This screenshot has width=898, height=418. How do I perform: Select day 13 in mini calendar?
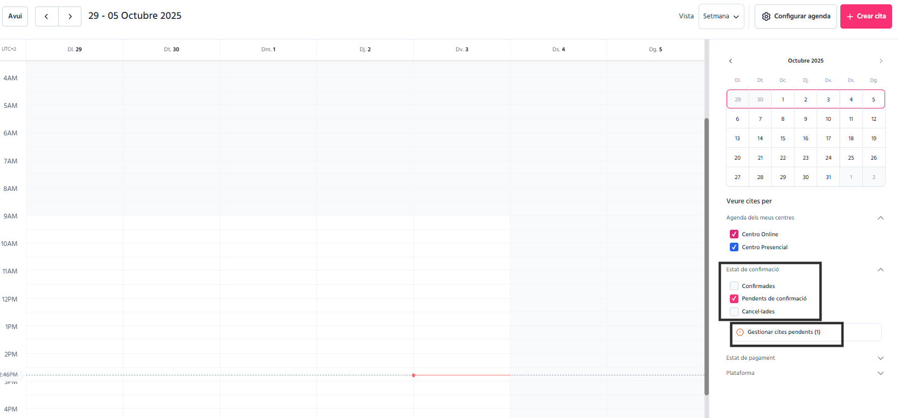737,139
